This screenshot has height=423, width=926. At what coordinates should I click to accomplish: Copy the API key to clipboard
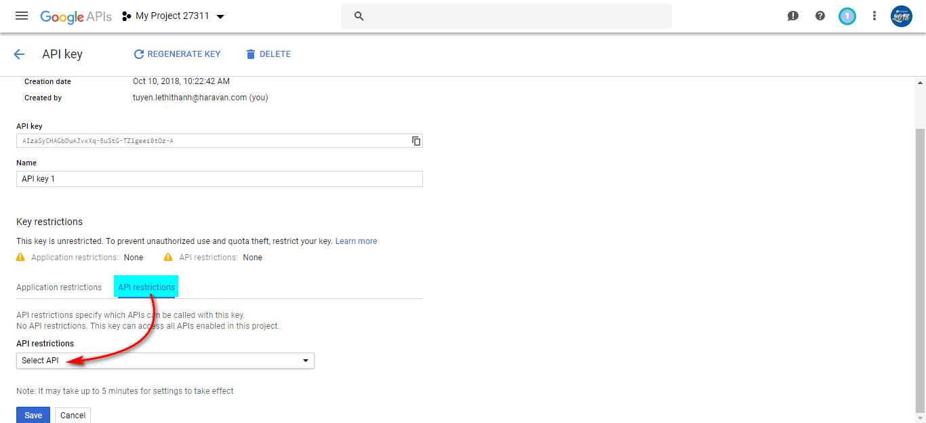pos(416,141)
